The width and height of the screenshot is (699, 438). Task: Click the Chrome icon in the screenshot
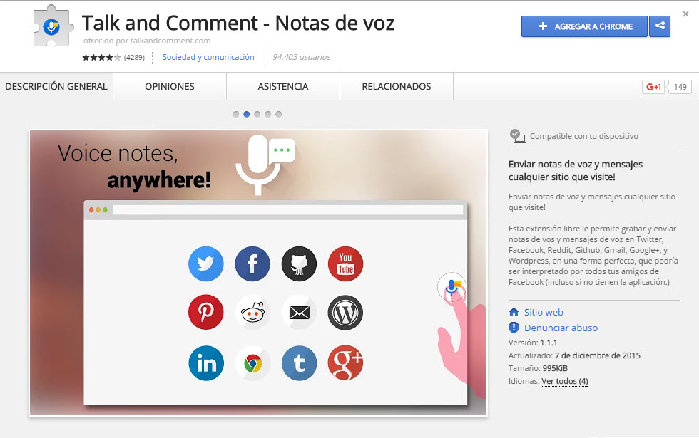click(x=252, y=363)
